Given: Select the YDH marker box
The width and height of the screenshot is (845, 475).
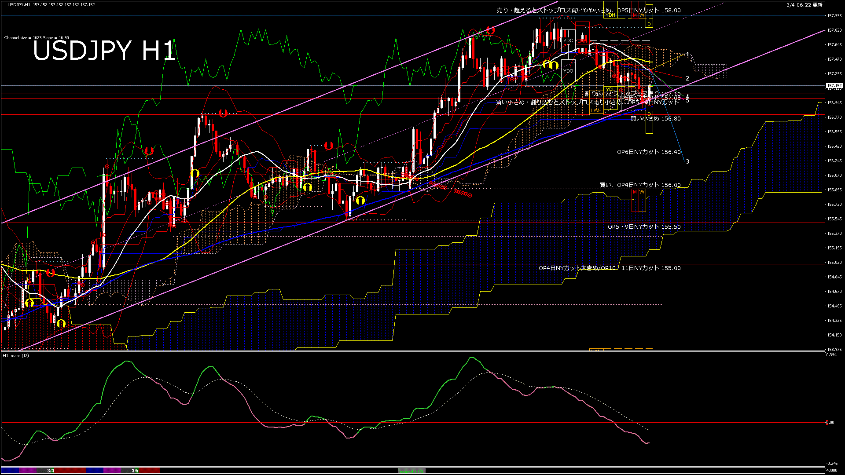Looking at the screenshot, I should coord(610,15).
